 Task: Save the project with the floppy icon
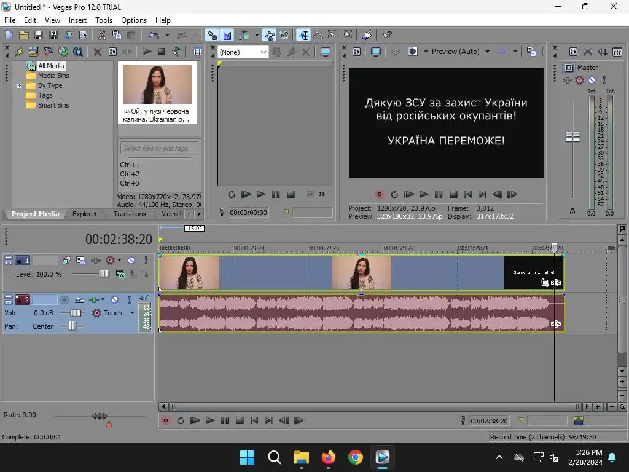(39, 35)
